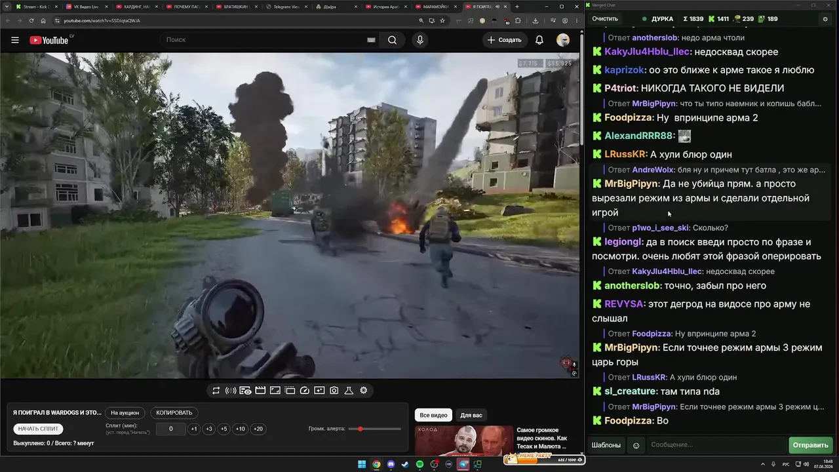
Task: Add +20 minutes to split
Action: coord(258,429)
